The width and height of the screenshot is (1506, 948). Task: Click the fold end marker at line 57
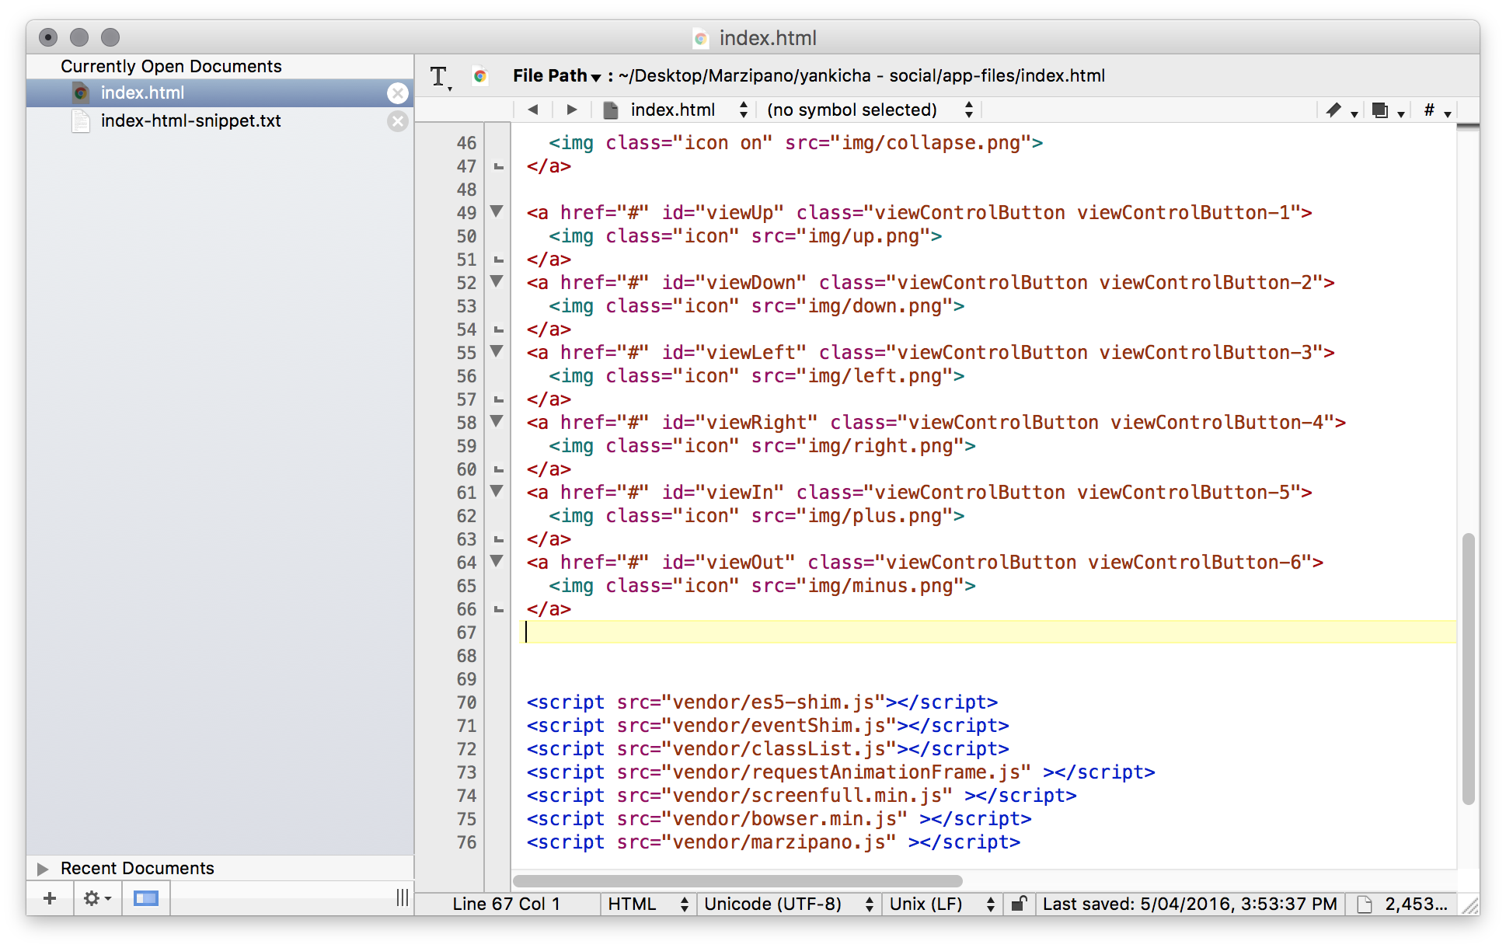click(x=499, y=399)
